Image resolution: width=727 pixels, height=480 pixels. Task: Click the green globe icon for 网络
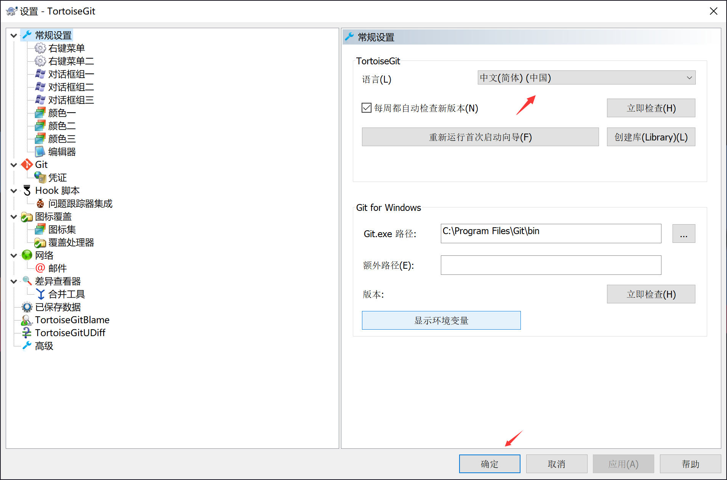click(x=27, y=255)
